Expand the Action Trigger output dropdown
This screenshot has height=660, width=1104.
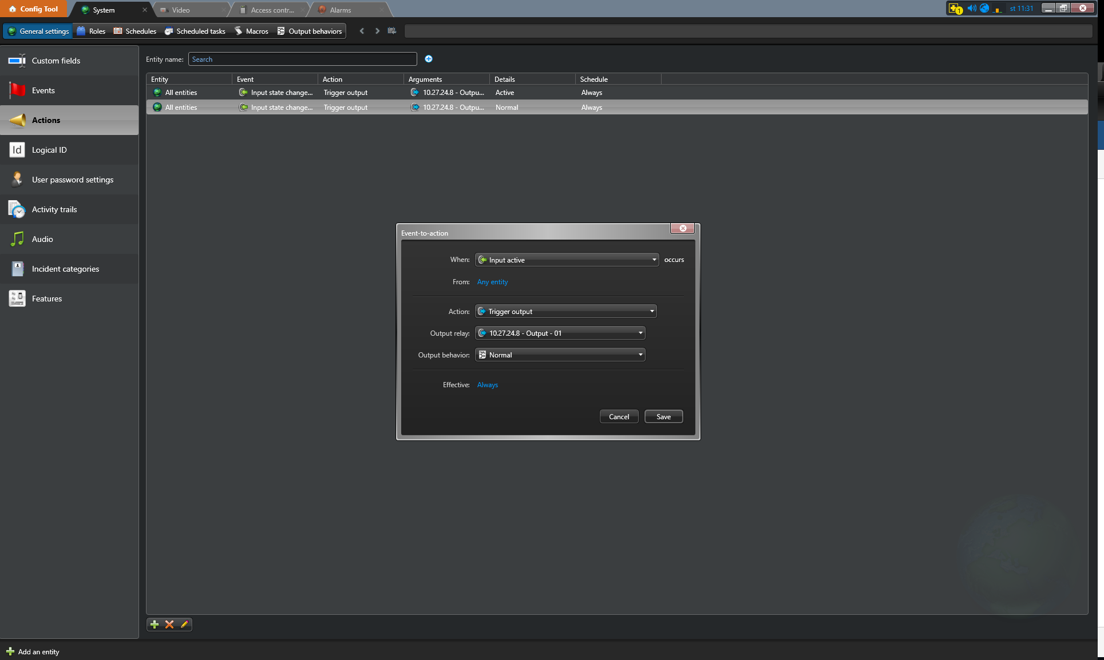[x=565, y=312]
